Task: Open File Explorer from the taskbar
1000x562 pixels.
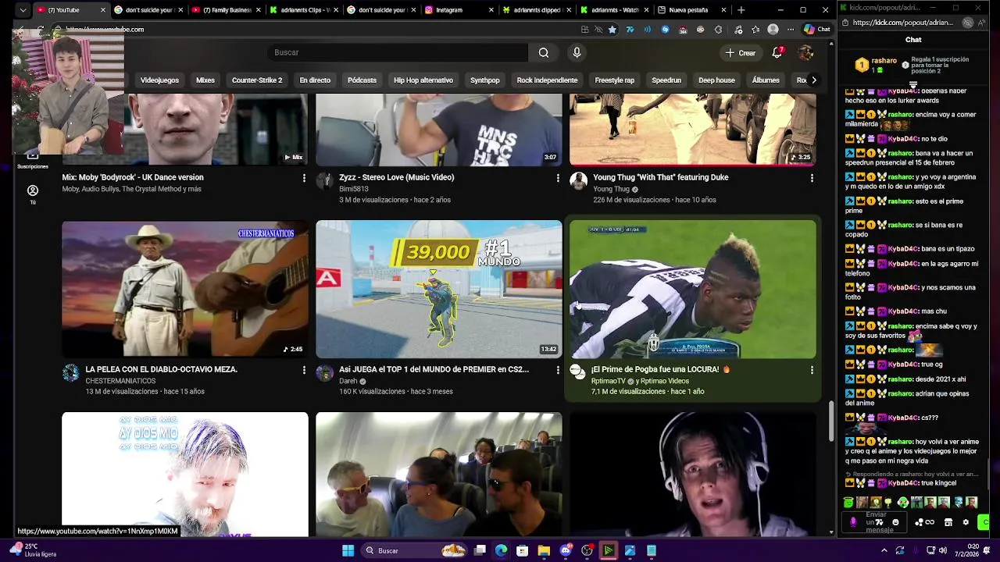Action: (544, 550)
